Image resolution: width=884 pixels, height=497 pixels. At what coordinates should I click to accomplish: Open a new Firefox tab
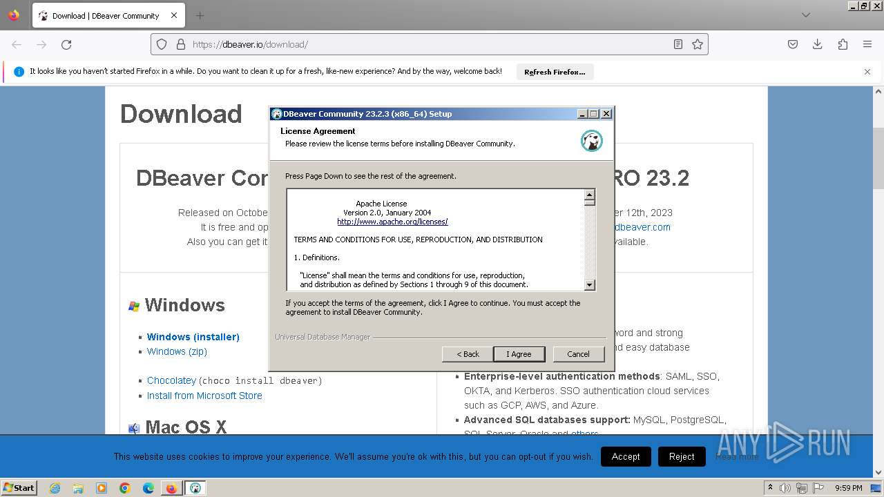tap(200, 15)
